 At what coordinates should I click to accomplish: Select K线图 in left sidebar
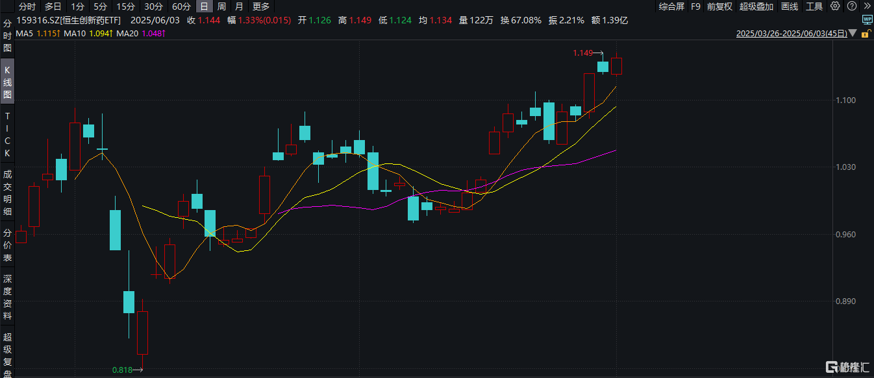click(x=8, y=82)
